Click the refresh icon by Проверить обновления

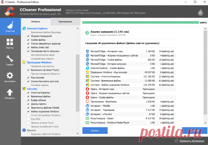pos(176,141)
